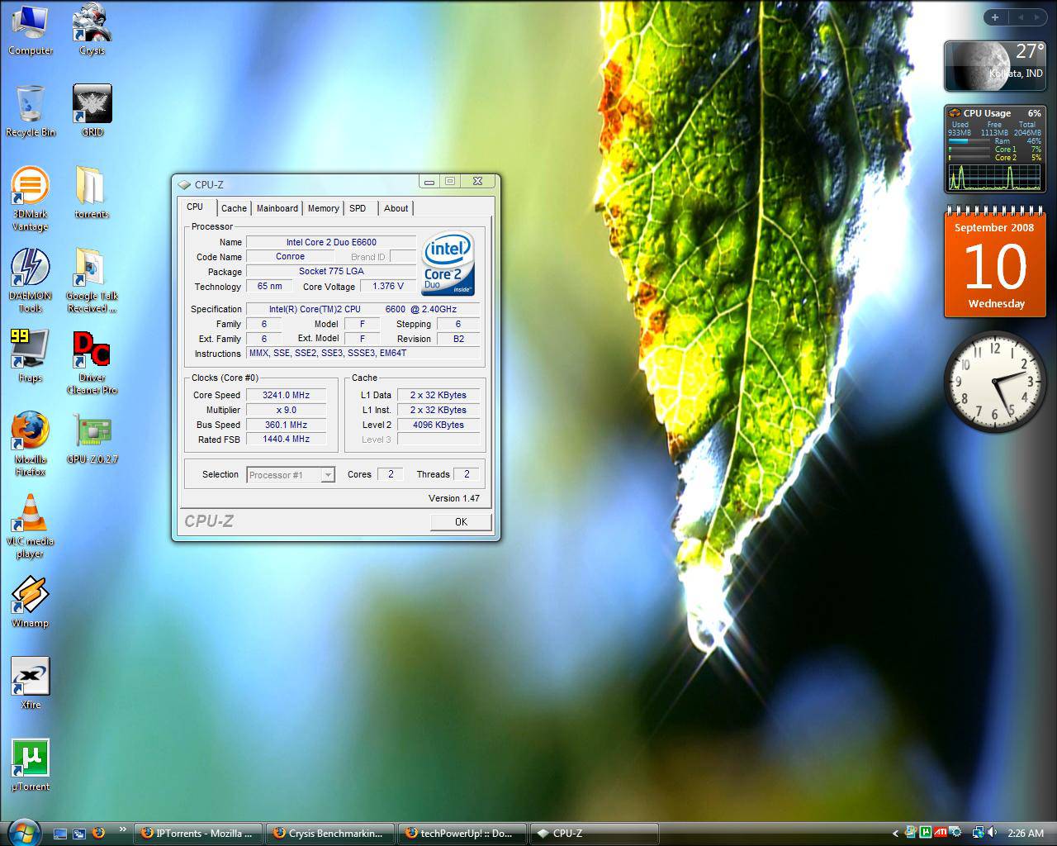Launch VLC media player shortcut

pyautogui.click(x=31, y=525)
